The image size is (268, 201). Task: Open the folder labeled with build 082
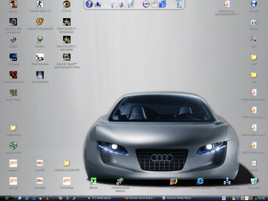67,163
